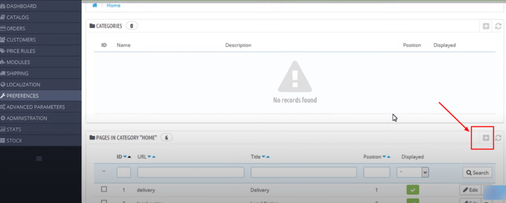506x203 pixels.
Task: Click the add new category plus icon
Action: click(486, 26)
